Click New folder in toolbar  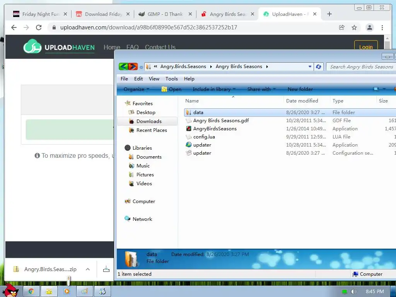[300, 89]
